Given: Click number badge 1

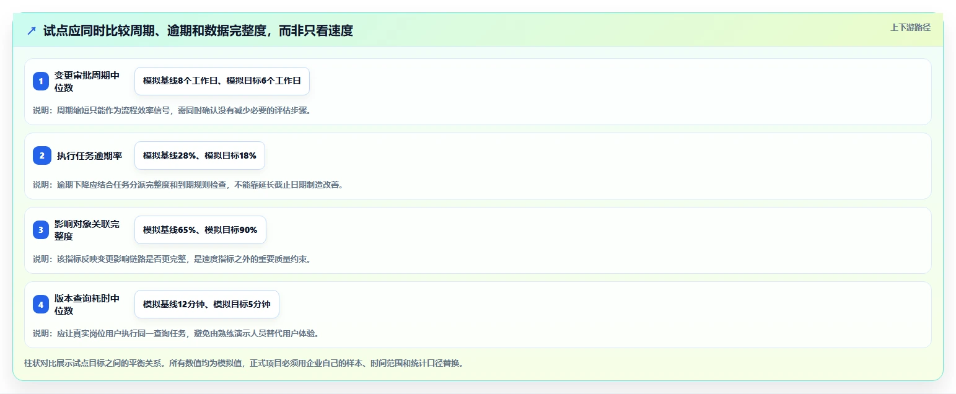Looking at the screenshot, I should point(41,81).
